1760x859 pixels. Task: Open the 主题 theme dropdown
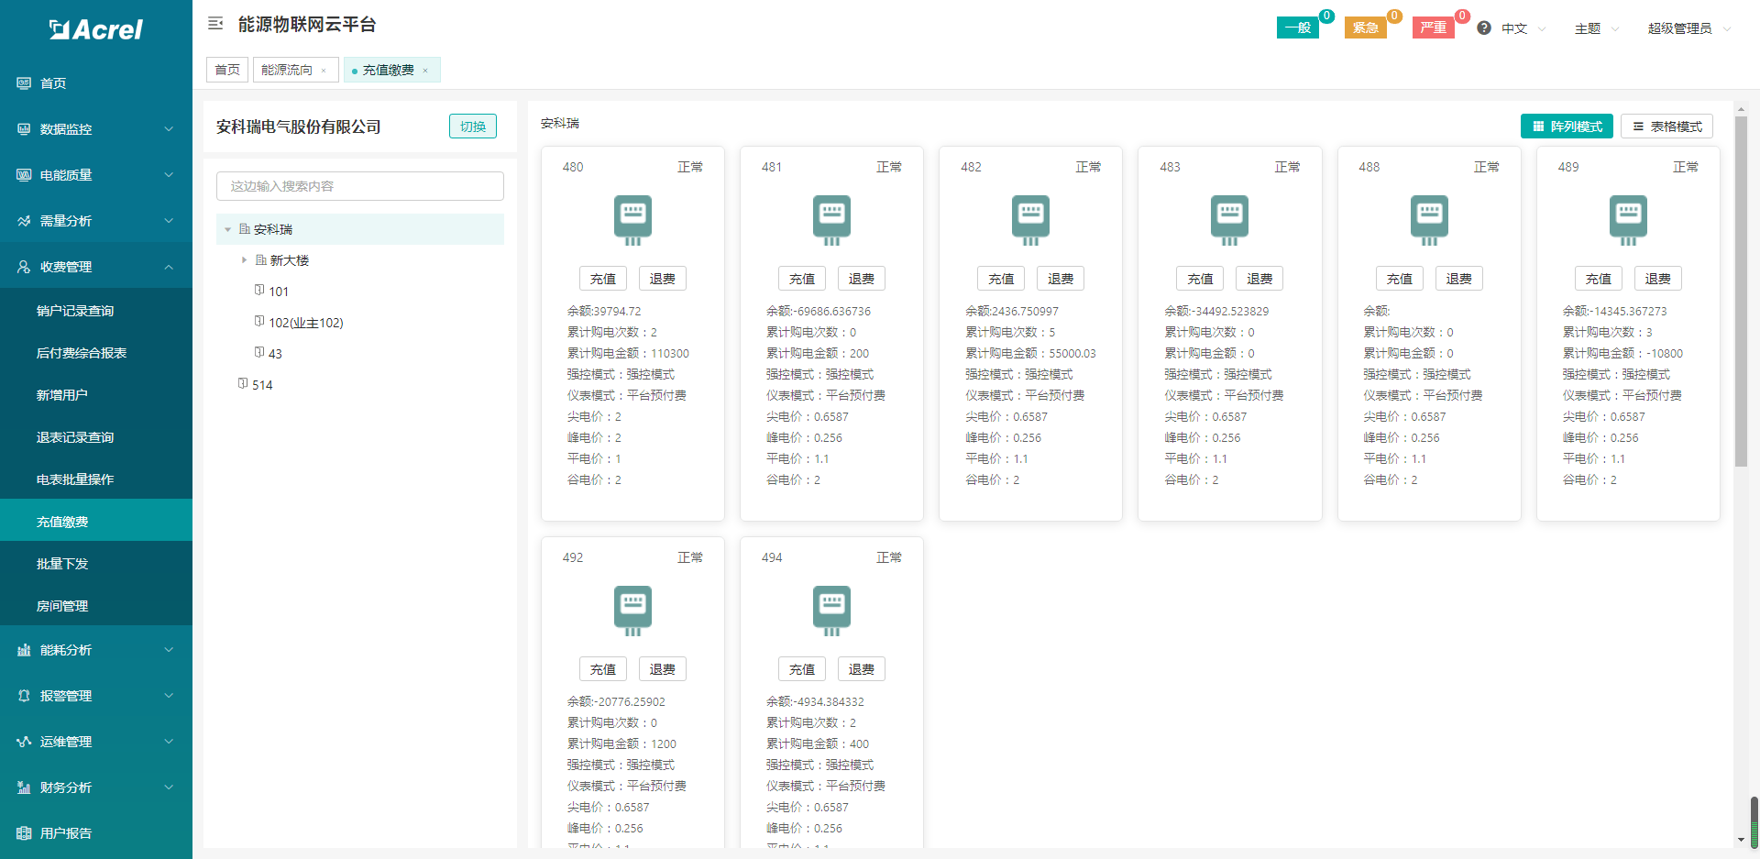coord(1597,28)
